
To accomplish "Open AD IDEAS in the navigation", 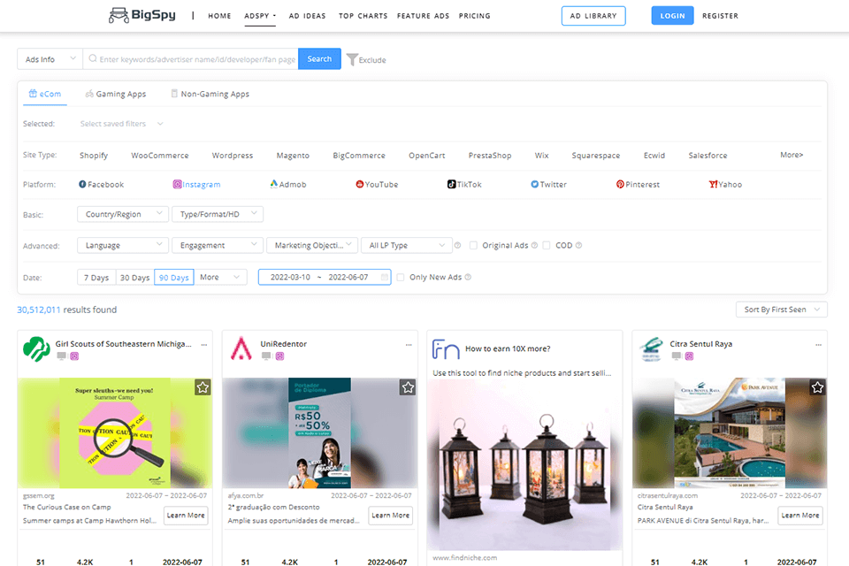I will point(307,16).
